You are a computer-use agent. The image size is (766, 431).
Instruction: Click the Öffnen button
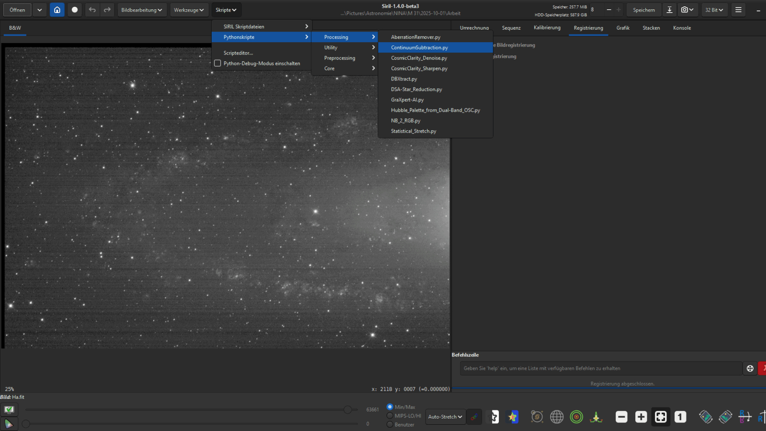click(17, 10)
